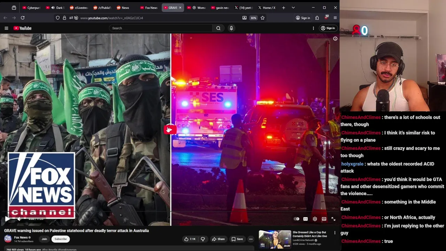Switch to the r/PublicF tab
The height and width of the screenshot is (251, 446).
click(102, 8)
